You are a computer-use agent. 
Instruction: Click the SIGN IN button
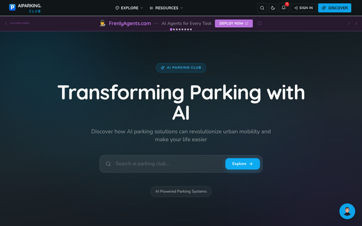tap(303, 8)
